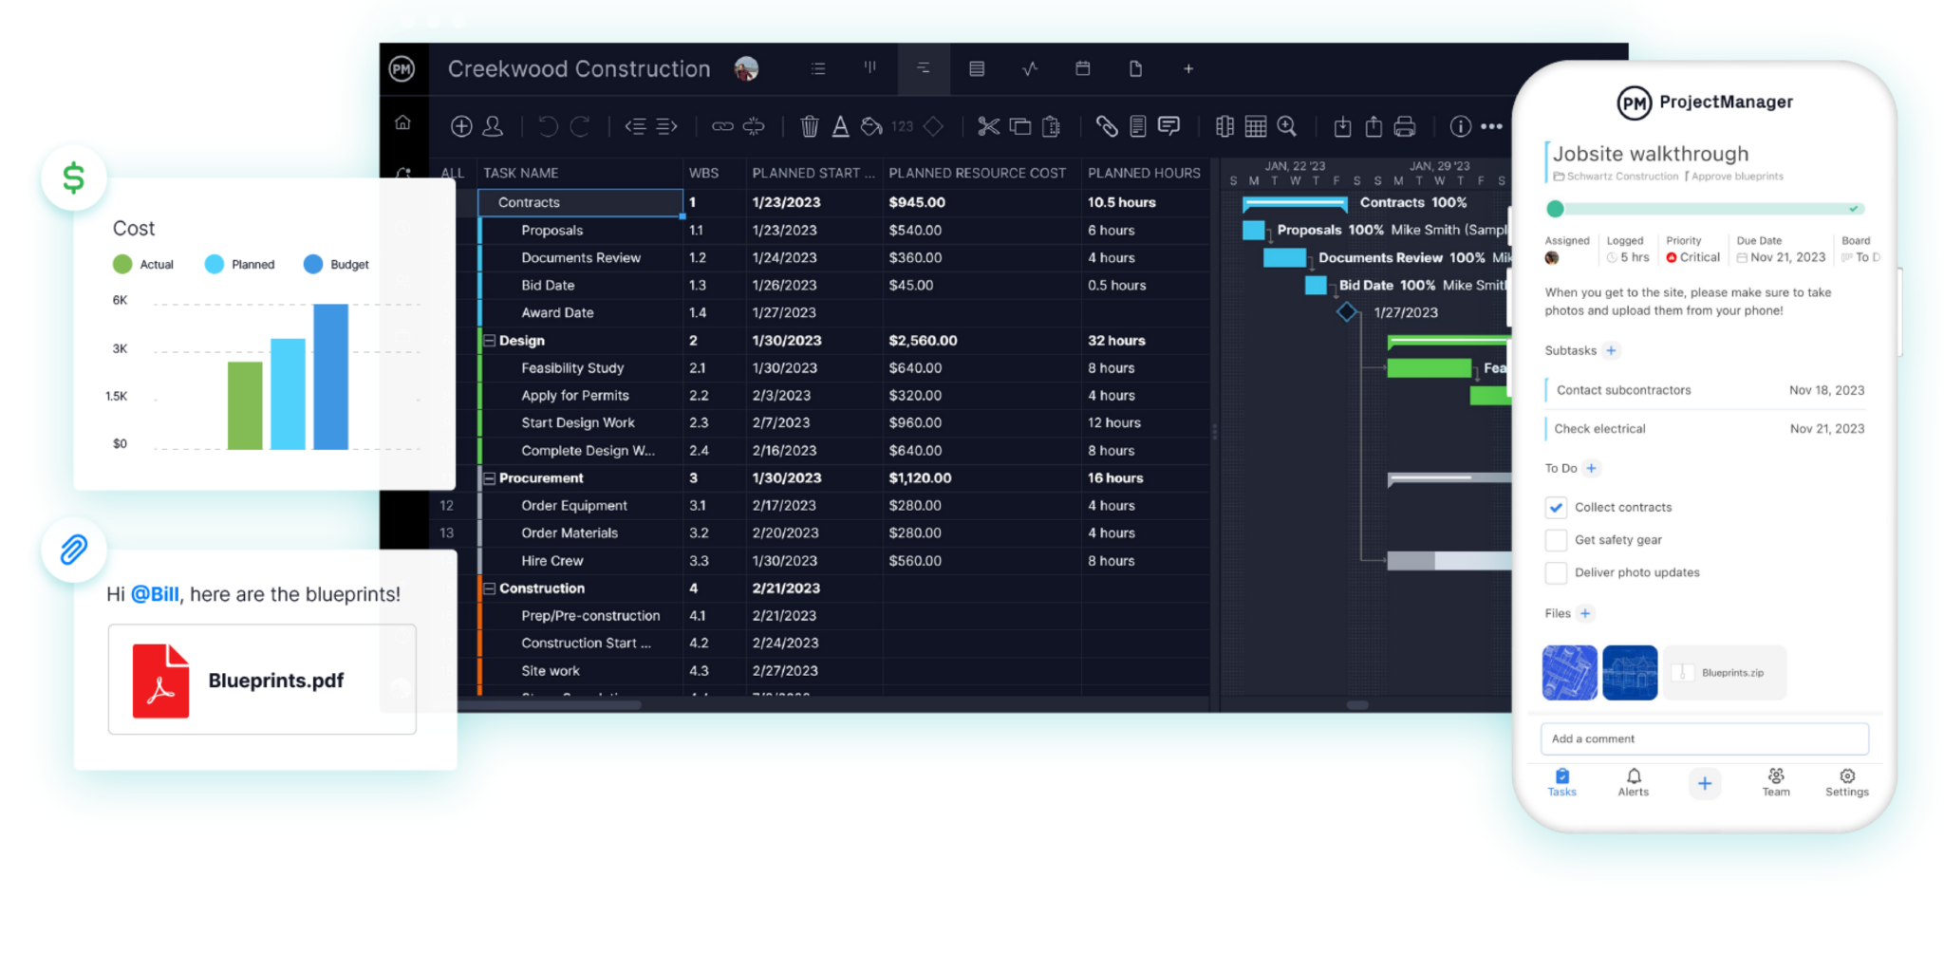Open the Dashboard pulse view tab

[x=1030, y=68]
